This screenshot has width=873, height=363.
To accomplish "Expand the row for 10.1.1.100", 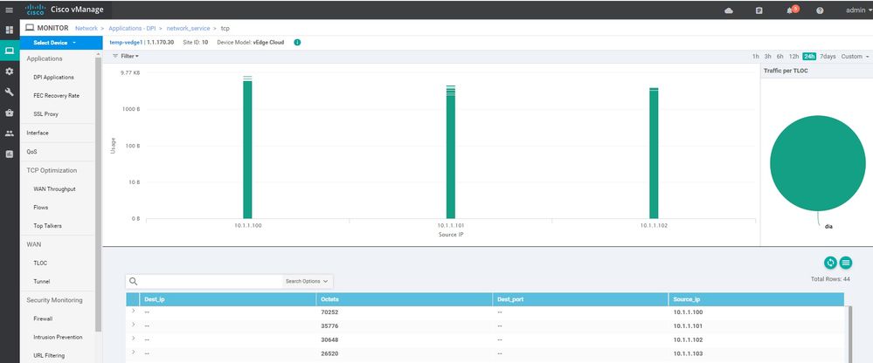I will [133, 312].
